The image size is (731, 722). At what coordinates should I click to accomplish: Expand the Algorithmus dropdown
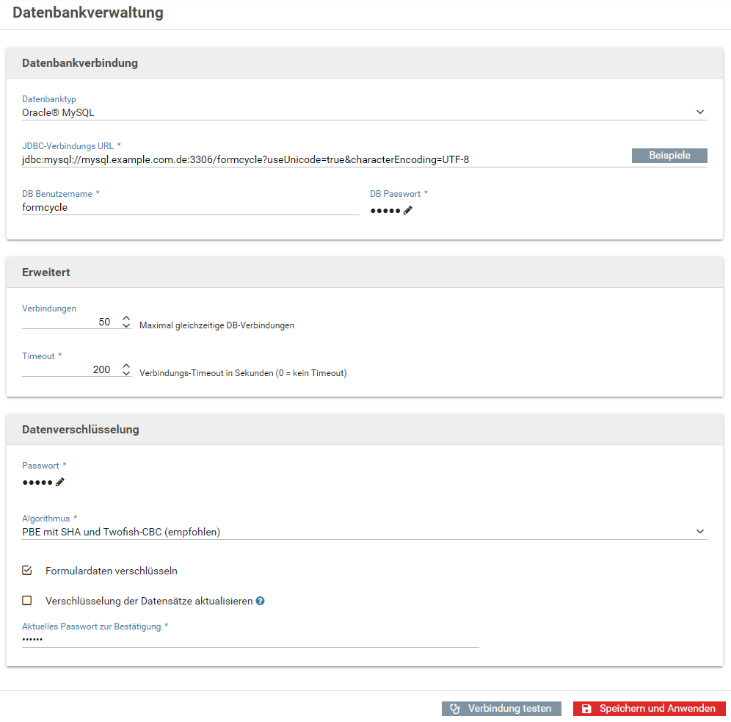364,532
